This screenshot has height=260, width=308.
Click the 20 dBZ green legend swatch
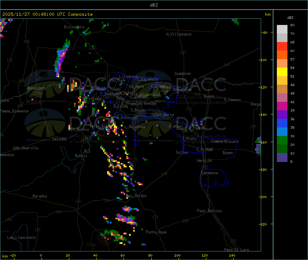[282, 140]
